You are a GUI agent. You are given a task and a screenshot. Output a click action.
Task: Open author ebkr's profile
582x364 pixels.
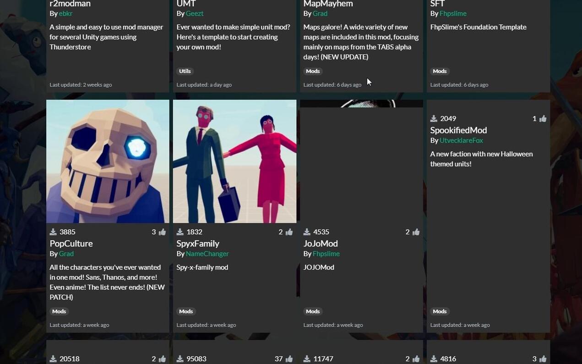pyautogui.click(x=66, y=14)
